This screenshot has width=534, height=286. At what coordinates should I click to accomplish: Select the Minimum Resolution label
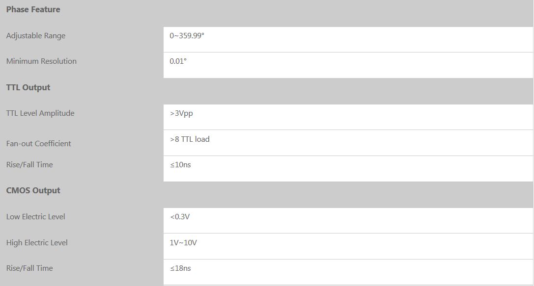(41, 61)
